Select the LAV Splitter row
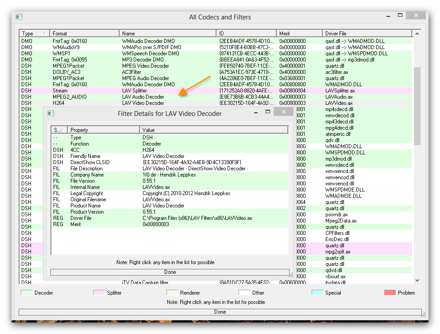The width and height of the screenshot is (440, 334). [x=133, y=90]
